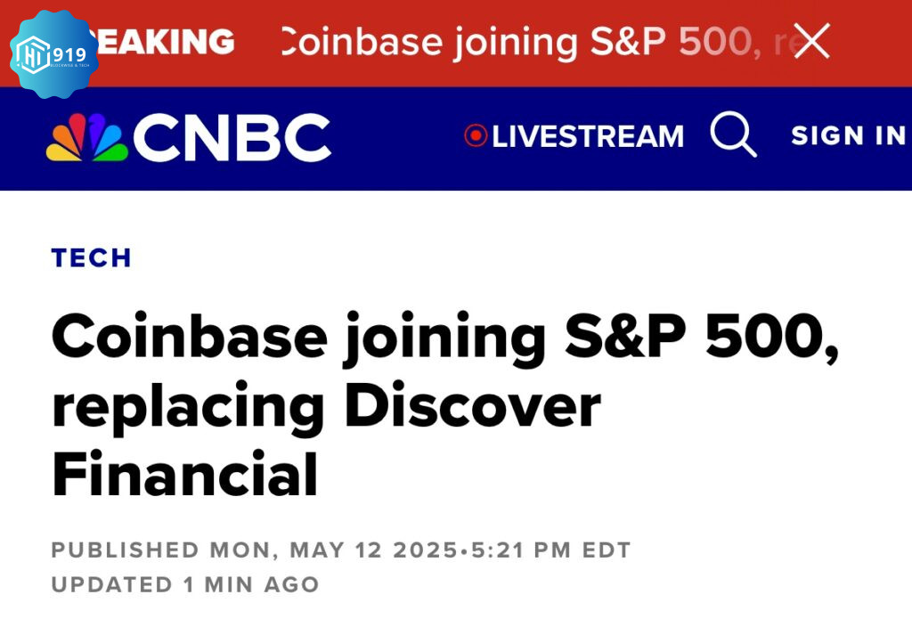
Task: Click the S&P 500 text in the red banner
Action: point(671,42)
